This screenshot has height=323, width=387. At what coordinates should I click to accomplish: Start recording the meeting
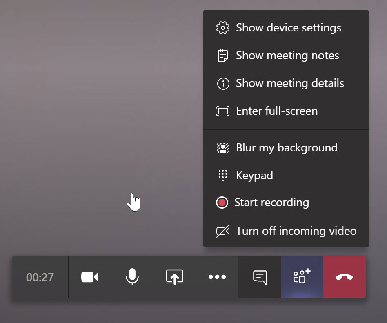[x=271, y=202]
